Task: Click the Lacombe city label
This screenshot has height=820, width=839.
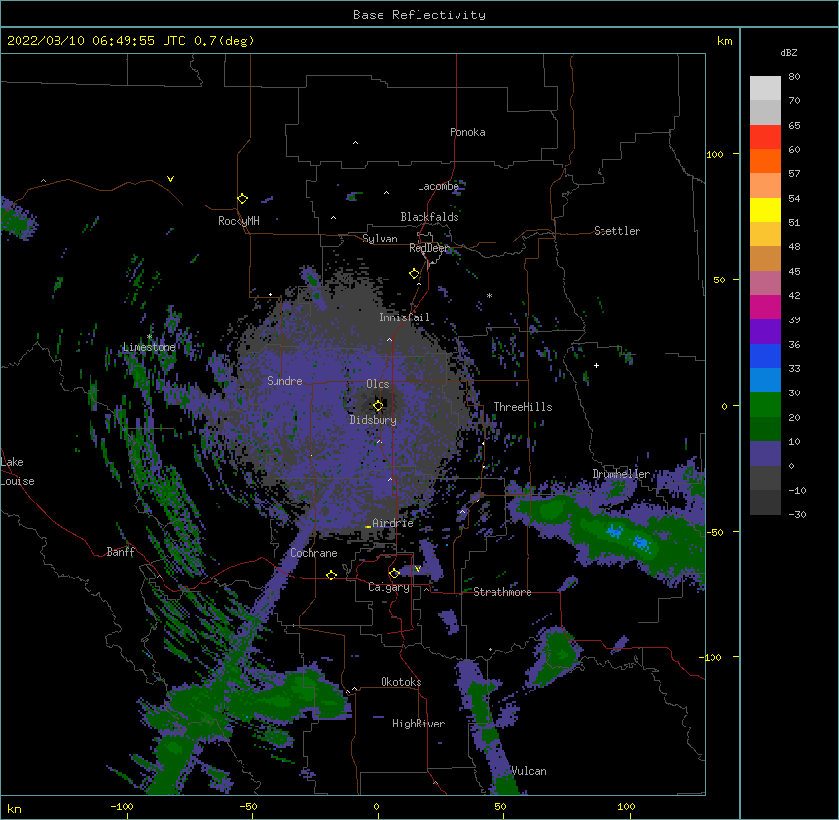Action: pyautogui.click(x=438, y=186)
